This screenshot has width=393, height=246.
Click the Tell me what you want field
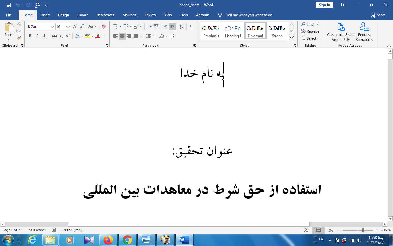249,15
